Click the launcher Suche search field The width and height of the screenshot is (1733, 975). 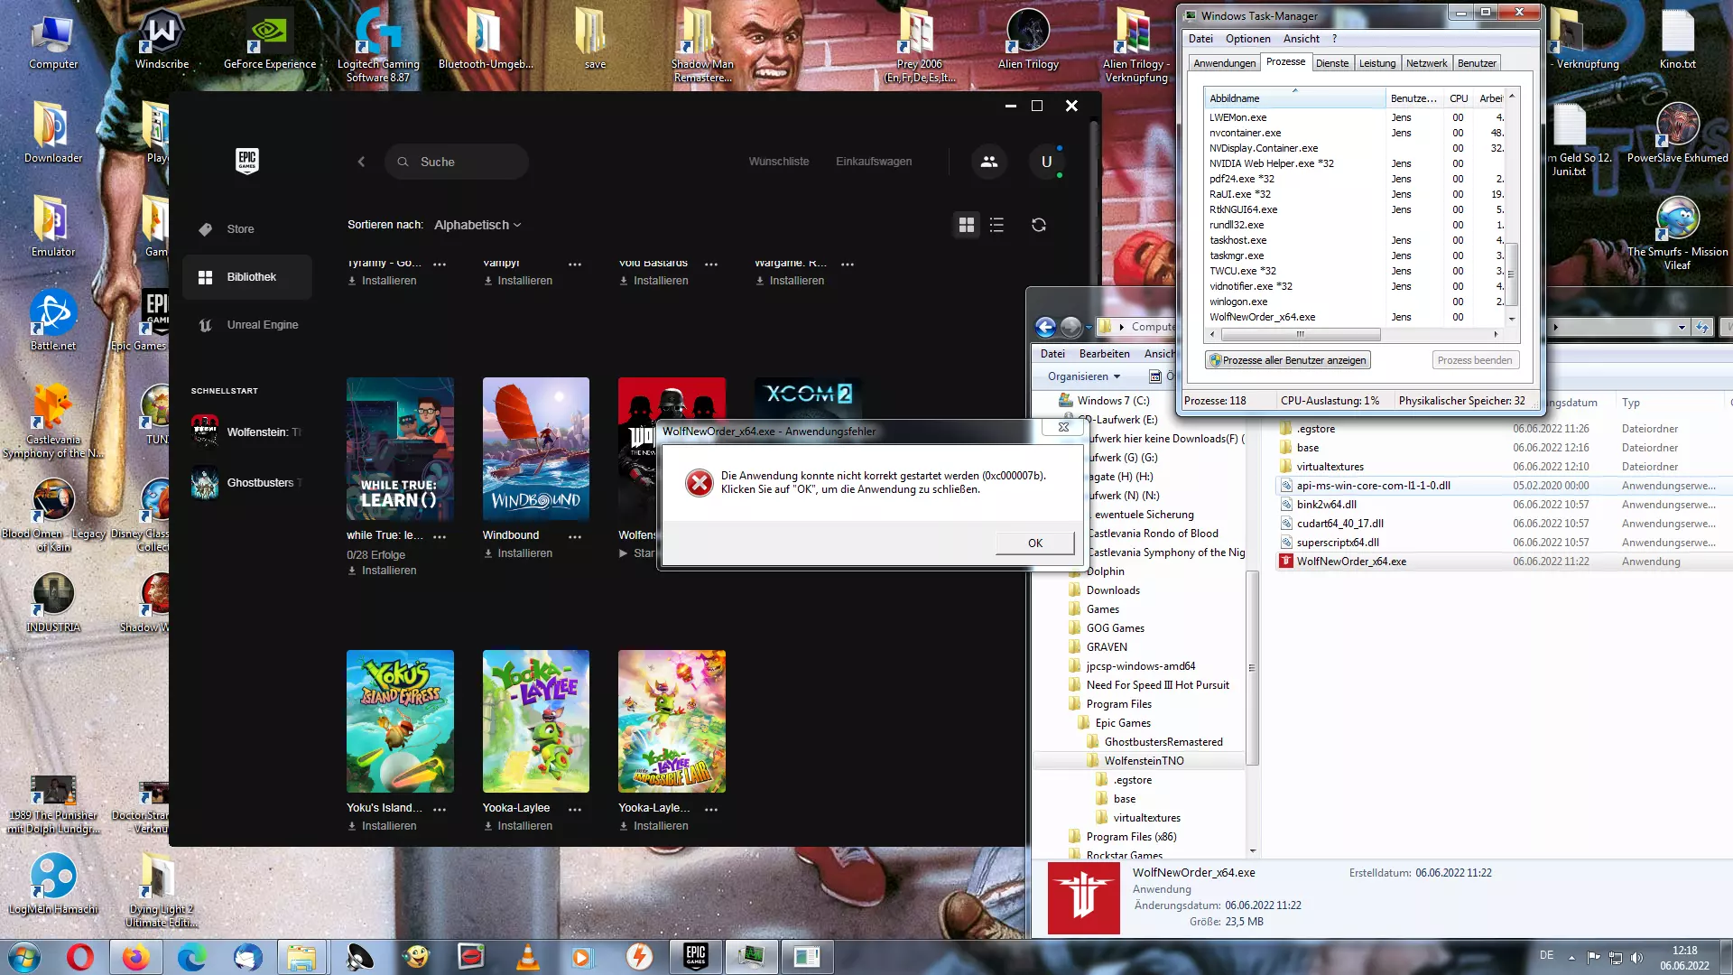pos(457,162)
